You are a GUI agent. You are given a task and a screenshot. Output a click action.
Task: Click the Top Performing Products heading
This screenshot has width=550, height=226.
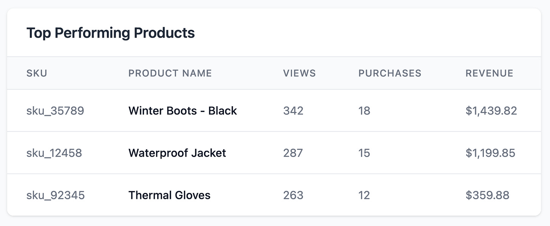click(x=111, y=33)
